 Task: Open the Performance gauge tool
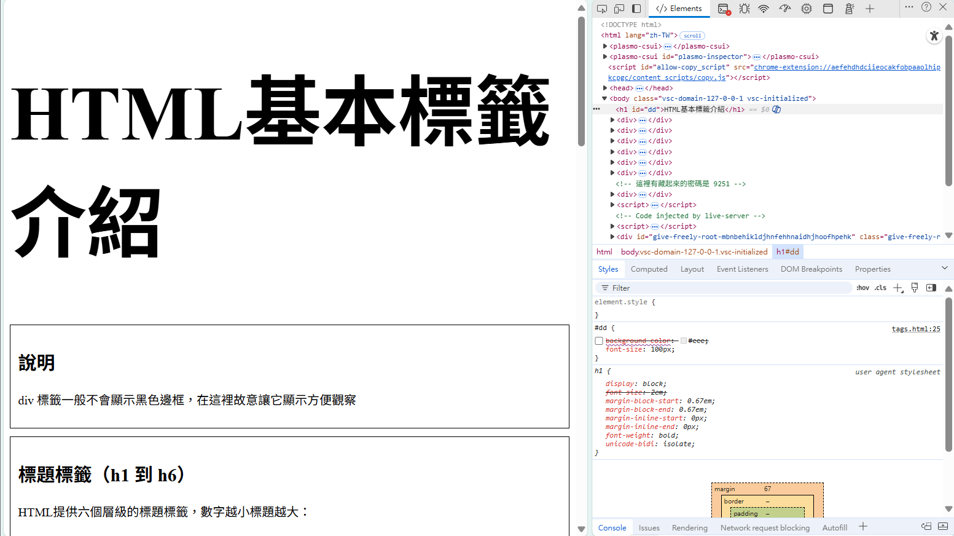(785, 9)
